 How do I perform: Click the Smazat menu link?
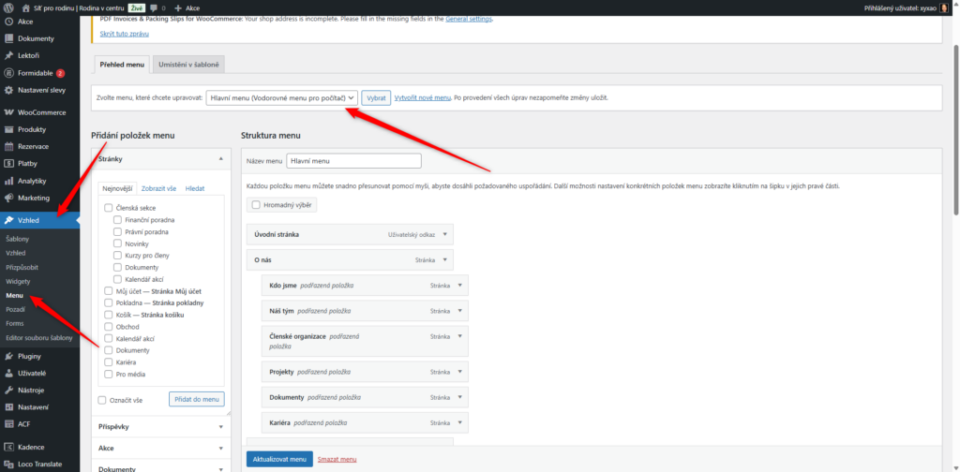[337, 460]
